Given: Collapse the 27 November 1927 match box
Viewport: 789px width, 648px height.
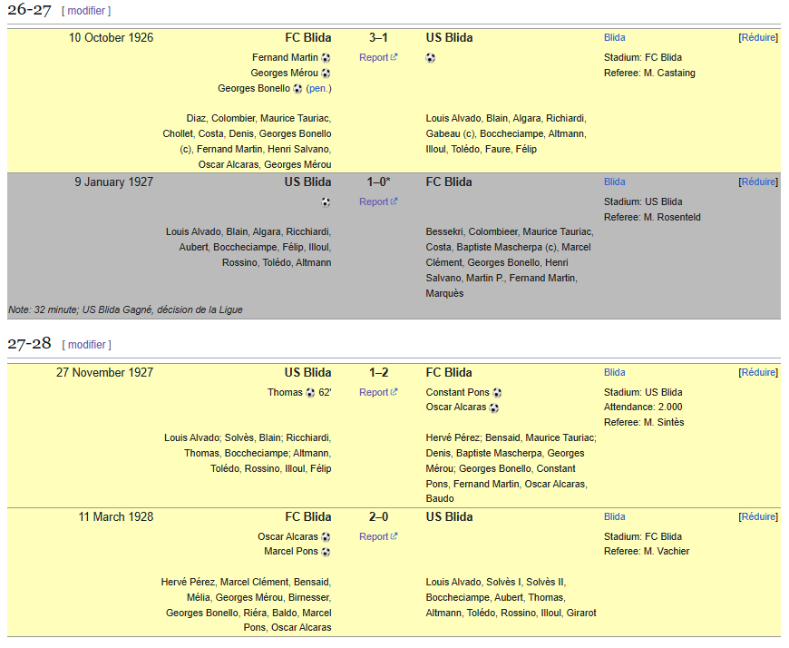Looking at the screenshot, I should [759, 373].
